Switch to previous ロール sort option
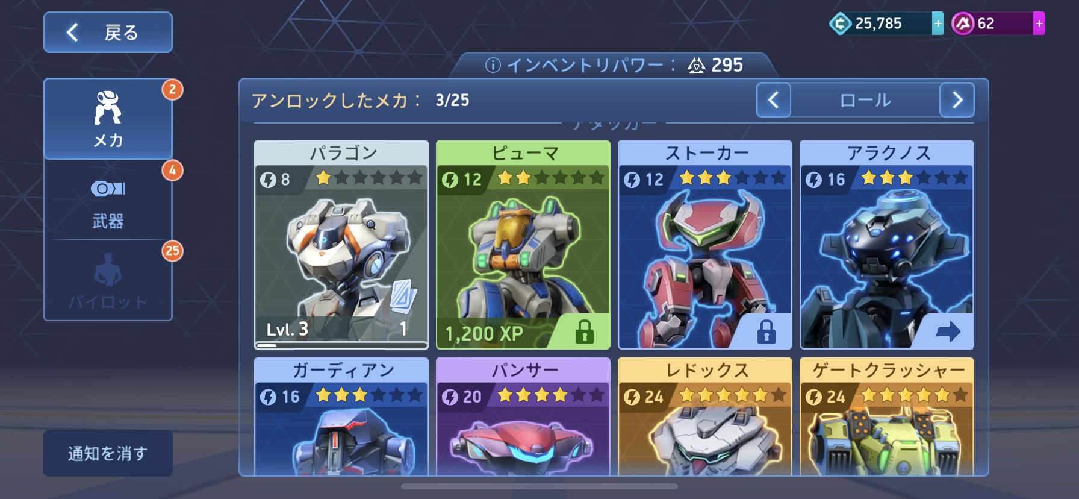Screen dimensions: 1079x499 [774, 100]
